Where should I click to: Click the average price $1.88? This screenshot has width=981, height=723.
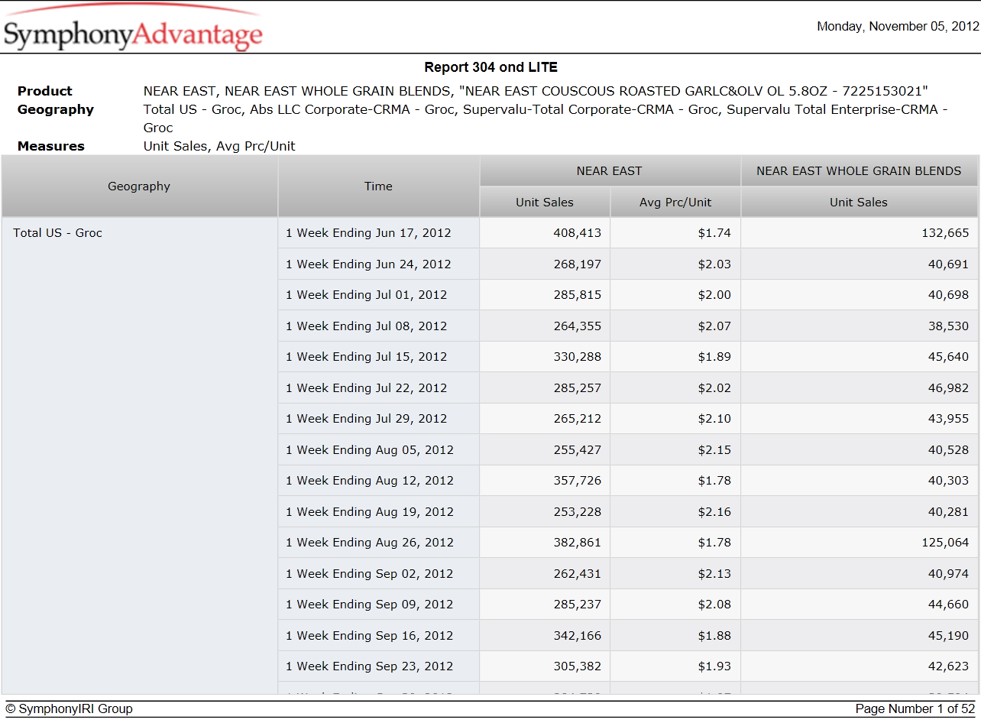coord(714,636)
